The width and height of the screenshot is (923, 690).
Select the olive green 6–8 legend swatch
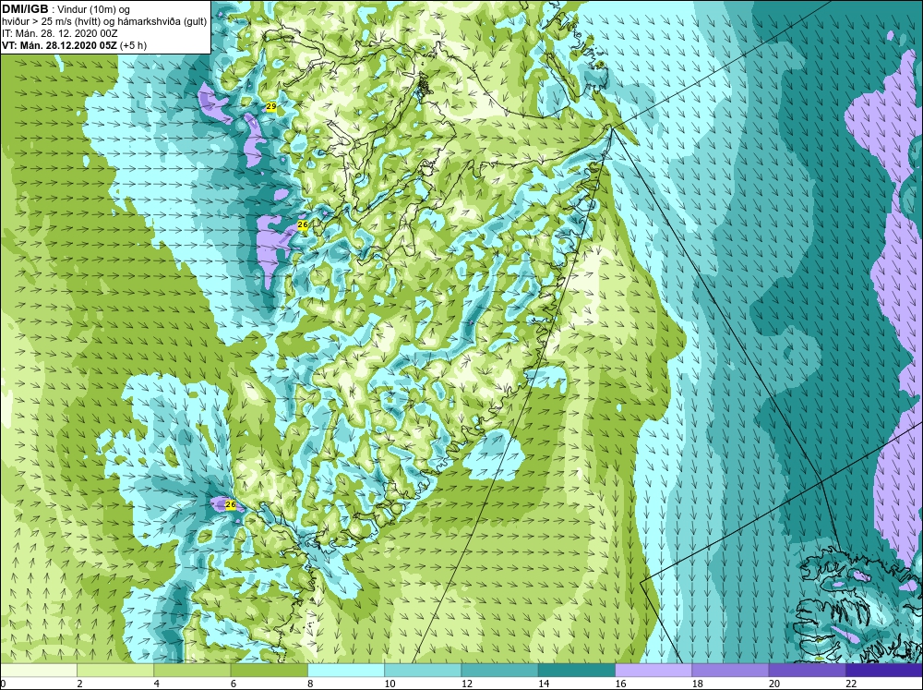[x=269, y=670]
